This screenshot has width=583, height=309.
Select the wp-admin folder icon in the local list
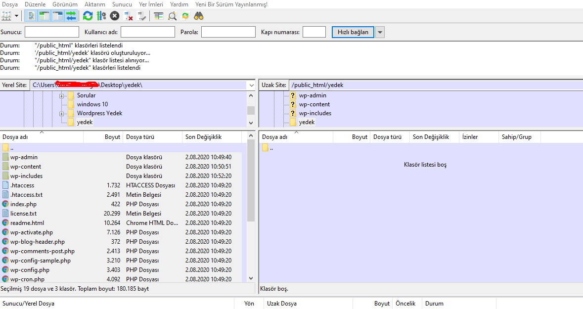point(5,157)
